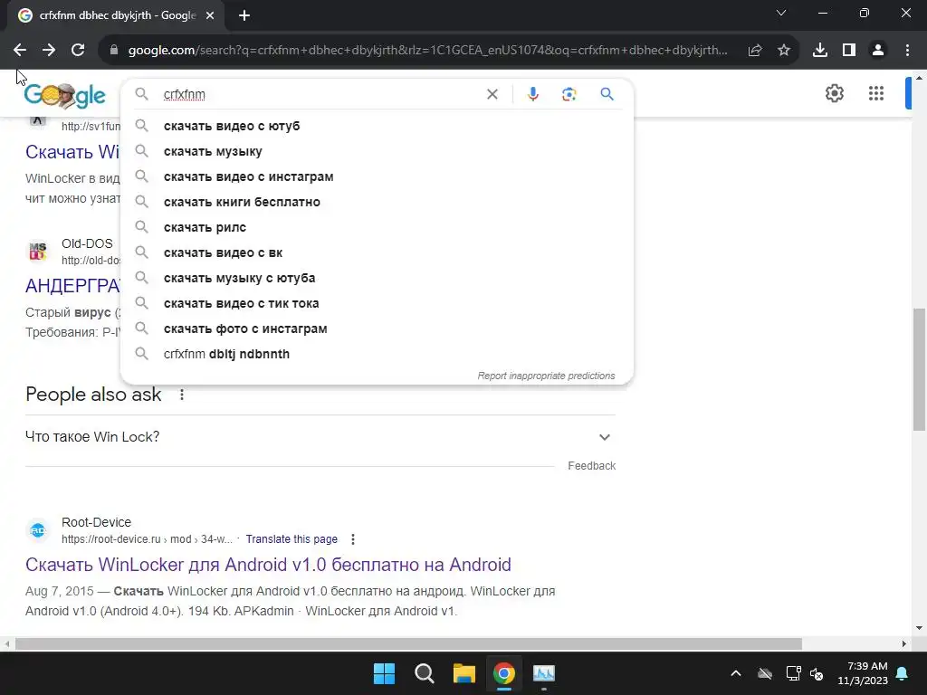Open the Windows Start menu
927x695 pixels.
coord(384,673)
